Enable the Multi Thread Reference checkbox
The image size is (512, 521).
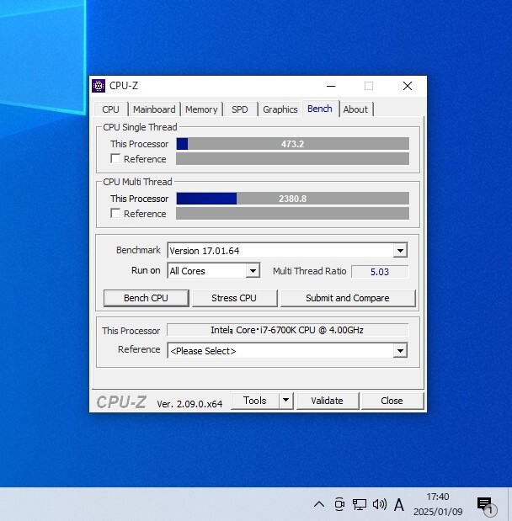click(115, 213)
